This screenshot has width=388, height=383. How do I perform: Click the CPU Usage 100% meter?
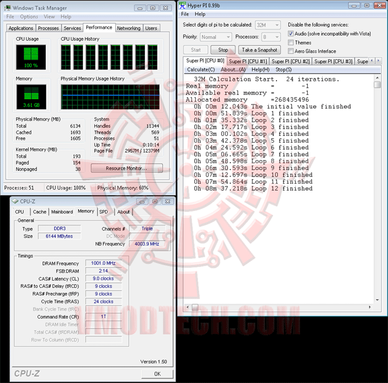(x=31, y=57)
